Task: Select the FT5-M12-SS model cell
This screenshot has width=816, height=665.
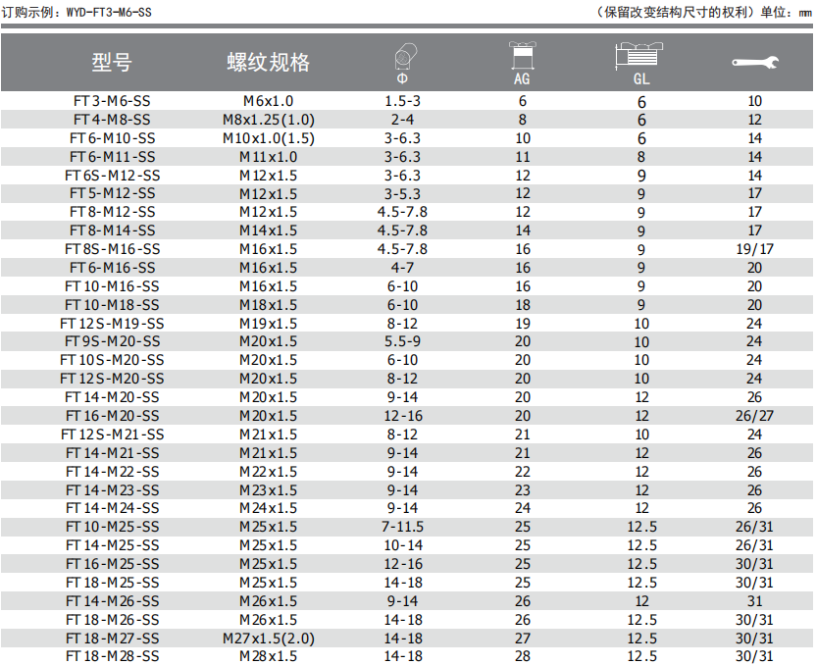Action: (x=112, y=193)
